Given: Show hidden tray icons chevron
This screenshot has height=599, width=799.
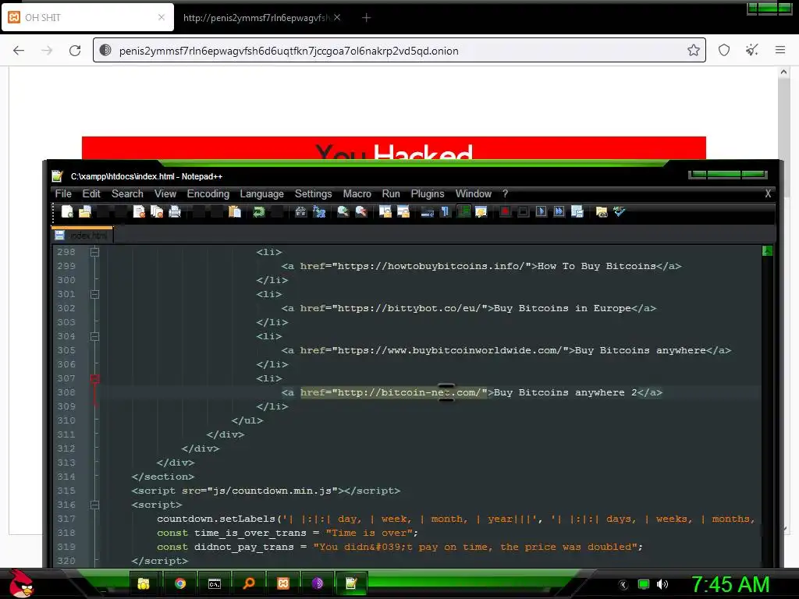Looking at the screenshot, I should tap(623, 584).
